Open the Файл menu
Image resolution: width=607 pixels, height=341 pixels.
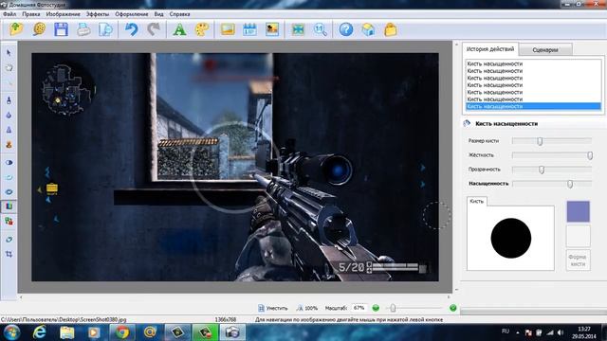click(9, 14)
